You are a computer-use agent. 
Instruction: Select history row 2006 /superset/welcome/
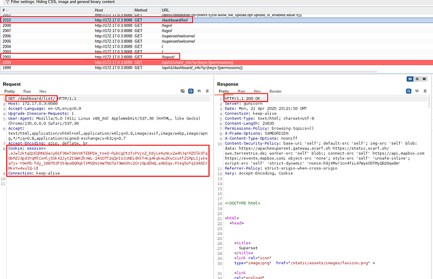coord(216,36)
